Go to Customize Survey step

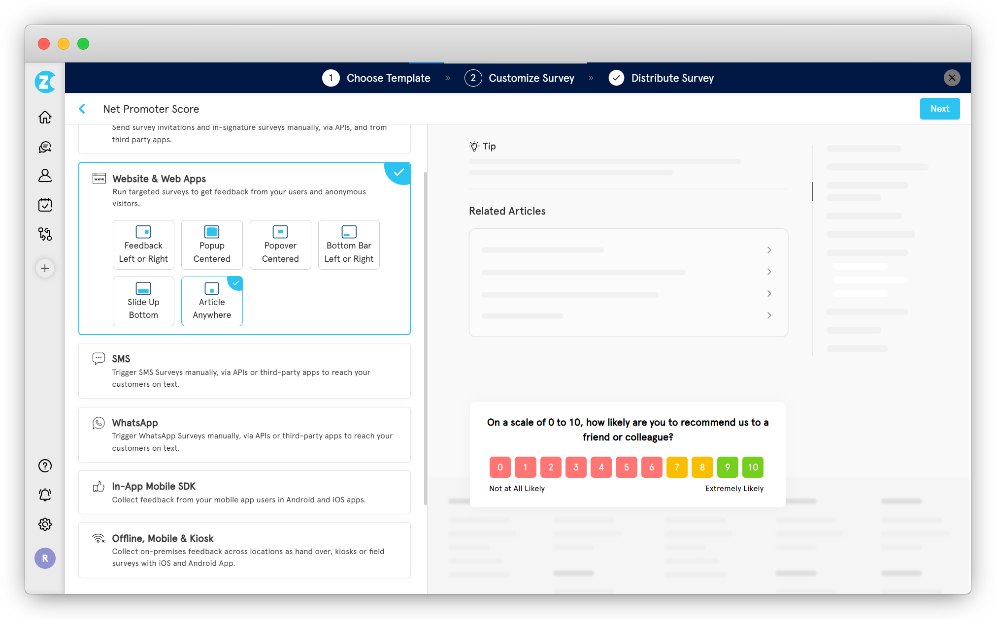point(520,78)
